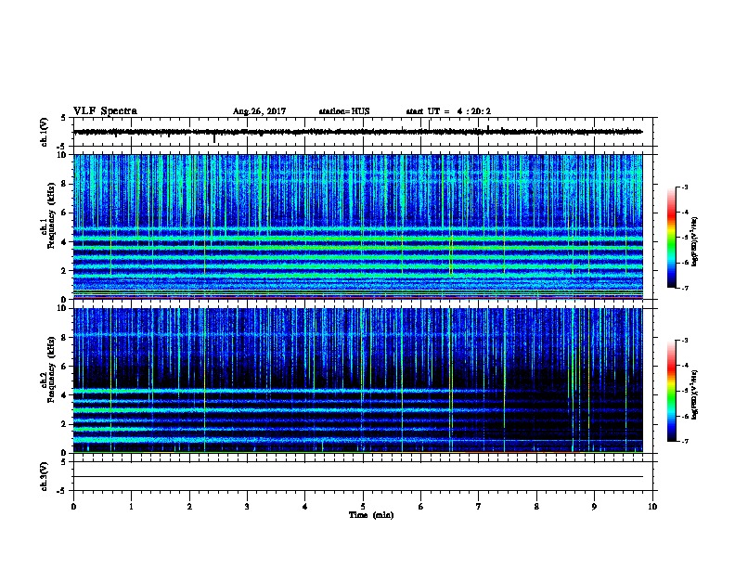Screen dimensions: 735x568
Task: Click the "6" kHz tick on ch.2 spectrogram
Action: tap(65, 367)
